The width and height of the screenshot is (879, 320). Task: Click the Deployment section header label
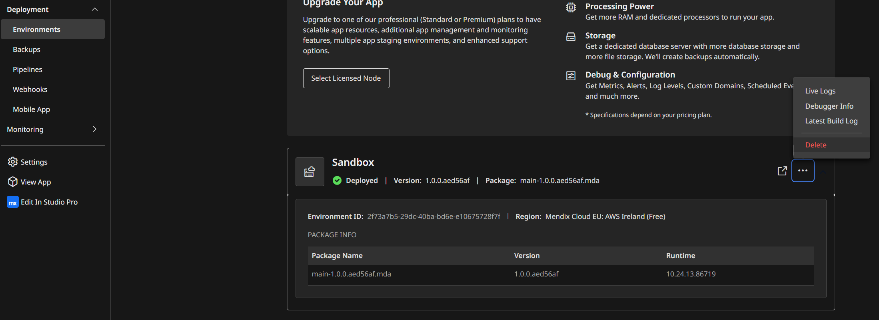click(28, 9)
